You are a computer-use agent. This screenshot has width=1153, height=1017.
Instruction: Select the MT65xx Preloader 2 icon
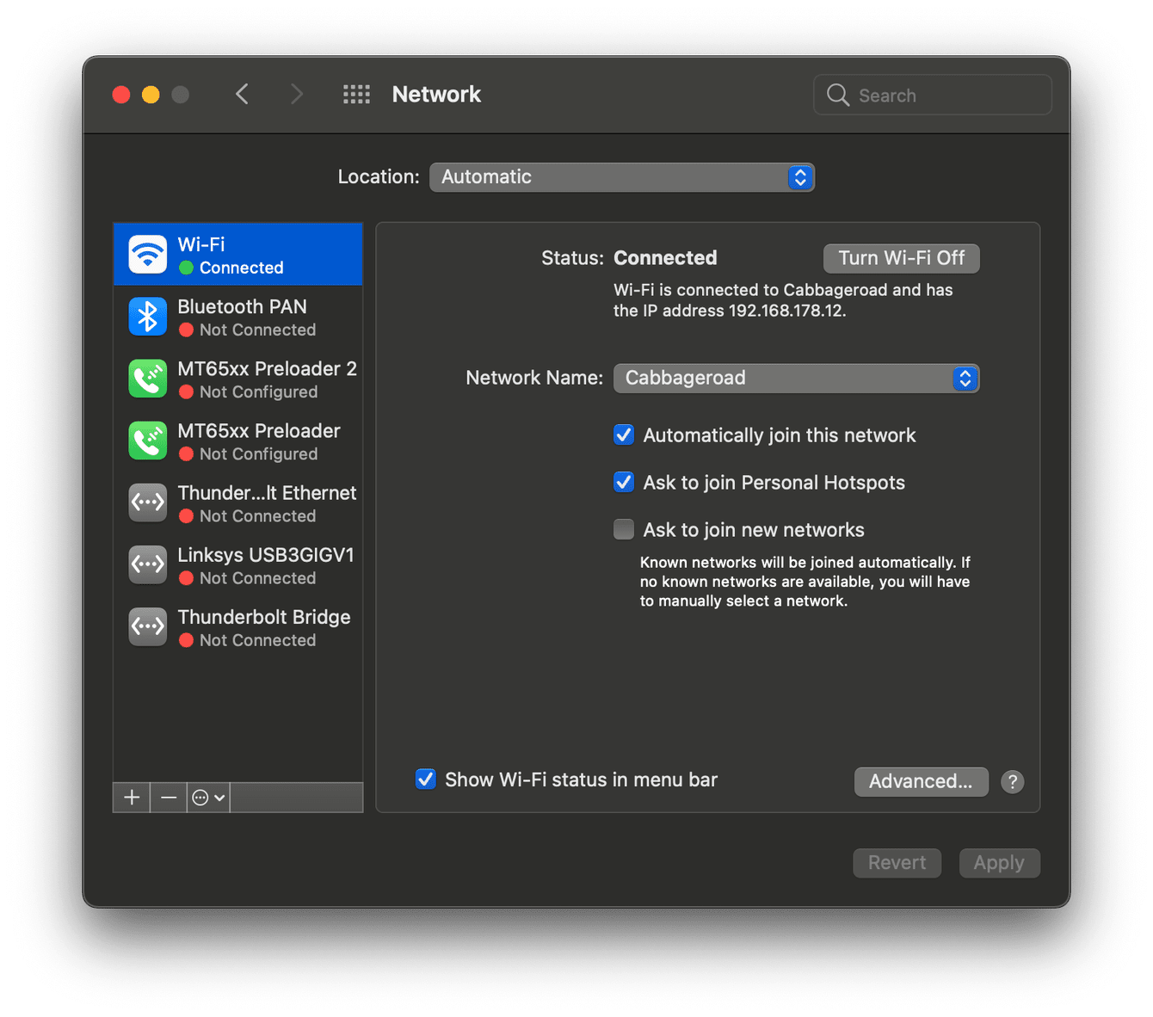147,379
